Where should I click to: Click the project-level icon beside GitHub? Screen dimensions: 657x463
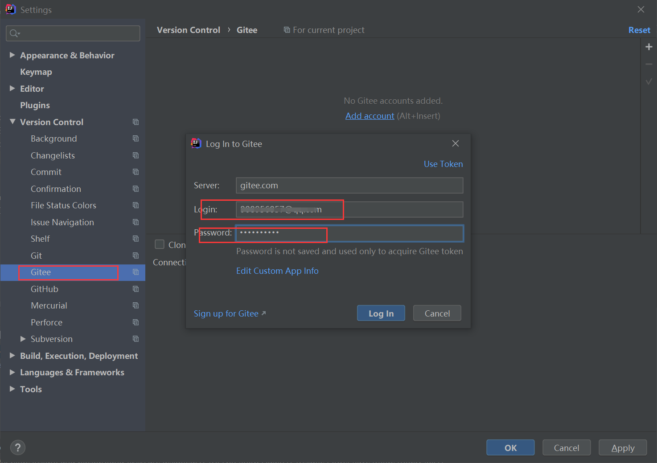pos(136,289)
